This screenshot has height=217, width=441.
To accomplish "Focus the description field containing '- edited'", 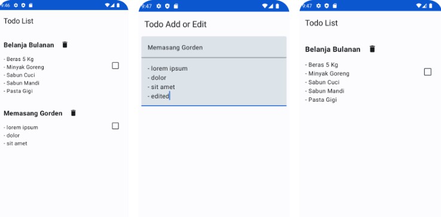I will pos(214,82).
